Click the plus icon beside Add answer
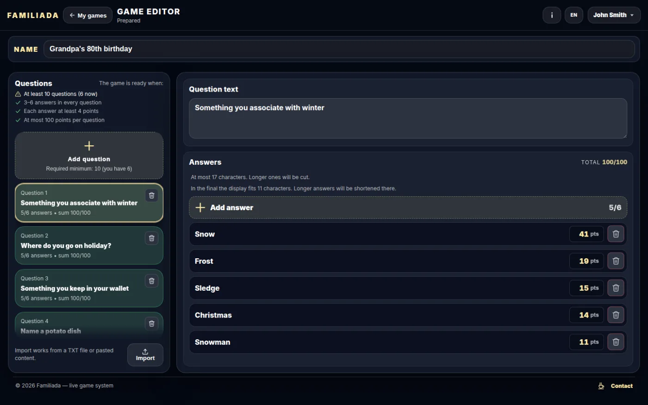648x405 pixels. click(x=200, y=208)
